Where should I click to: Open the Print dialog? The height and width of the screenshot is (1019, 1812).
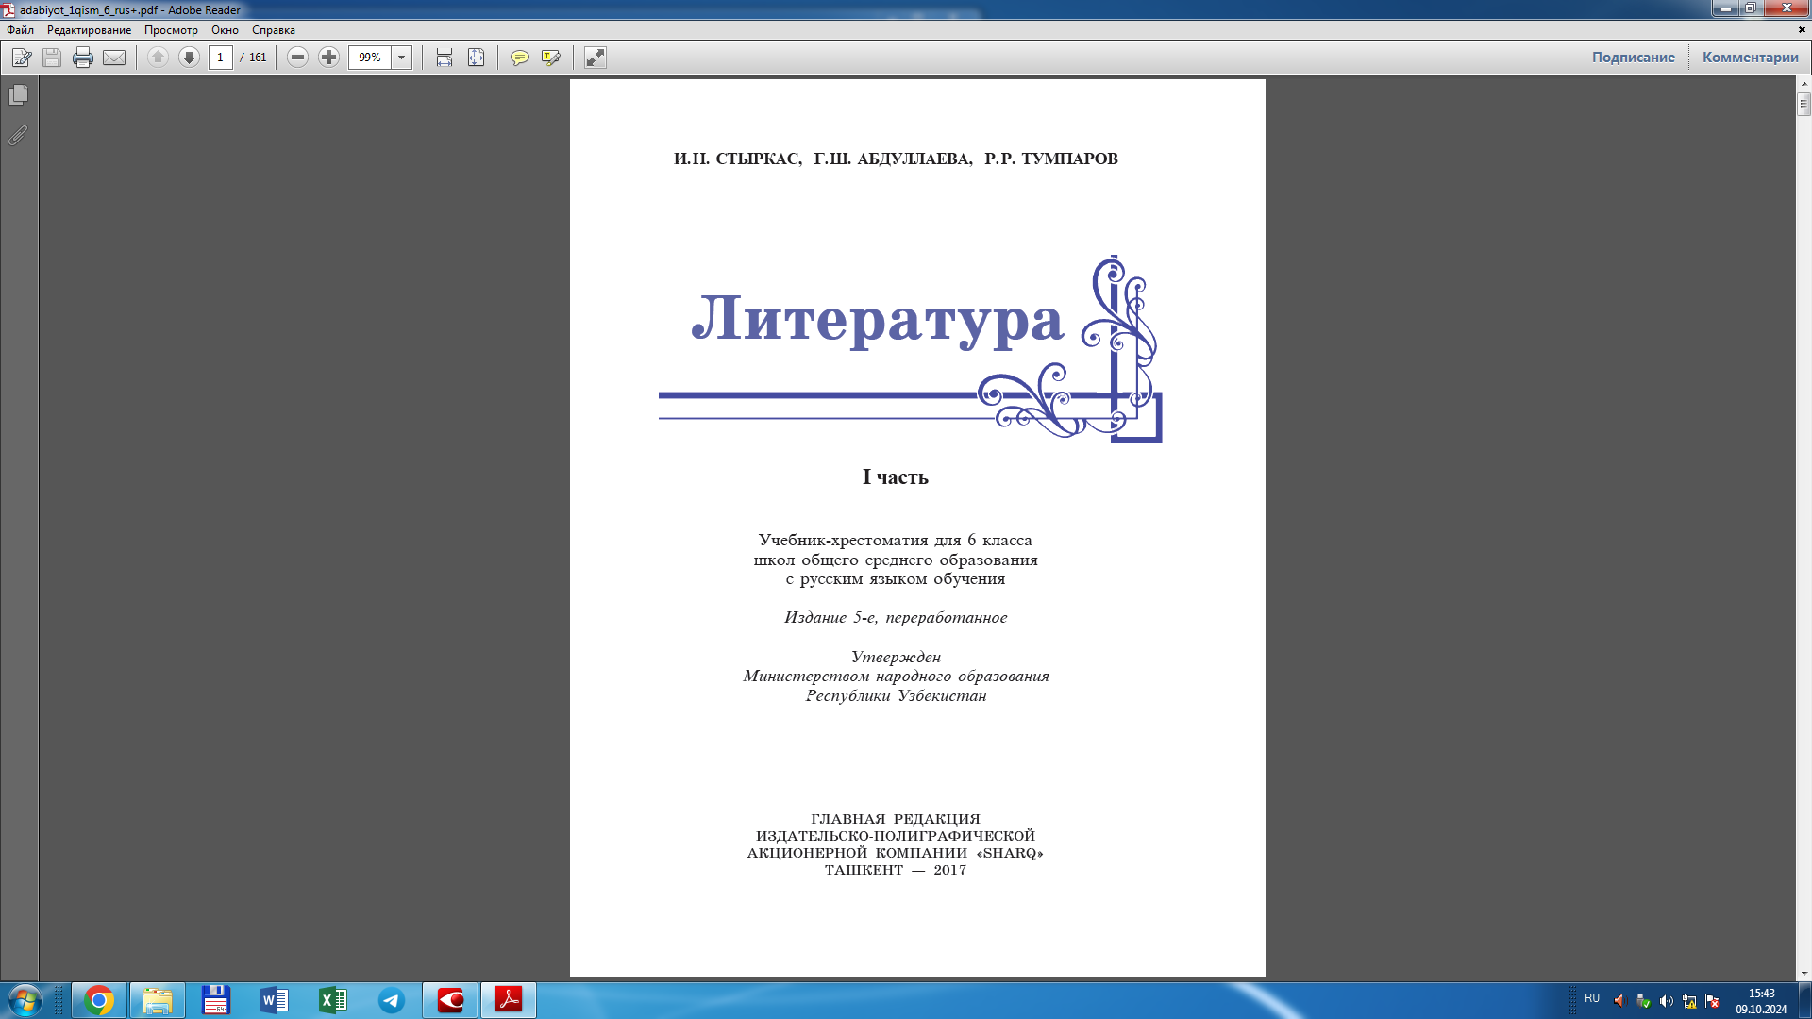83,58
